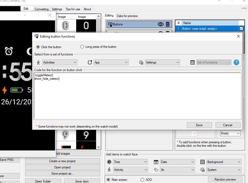The image size is (248, 183).
Task: Select Long press of the button option
Action: (x=82, y=47)
